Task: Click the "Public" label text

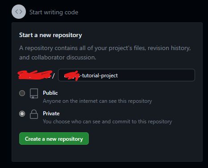Action: pos(50,93)
